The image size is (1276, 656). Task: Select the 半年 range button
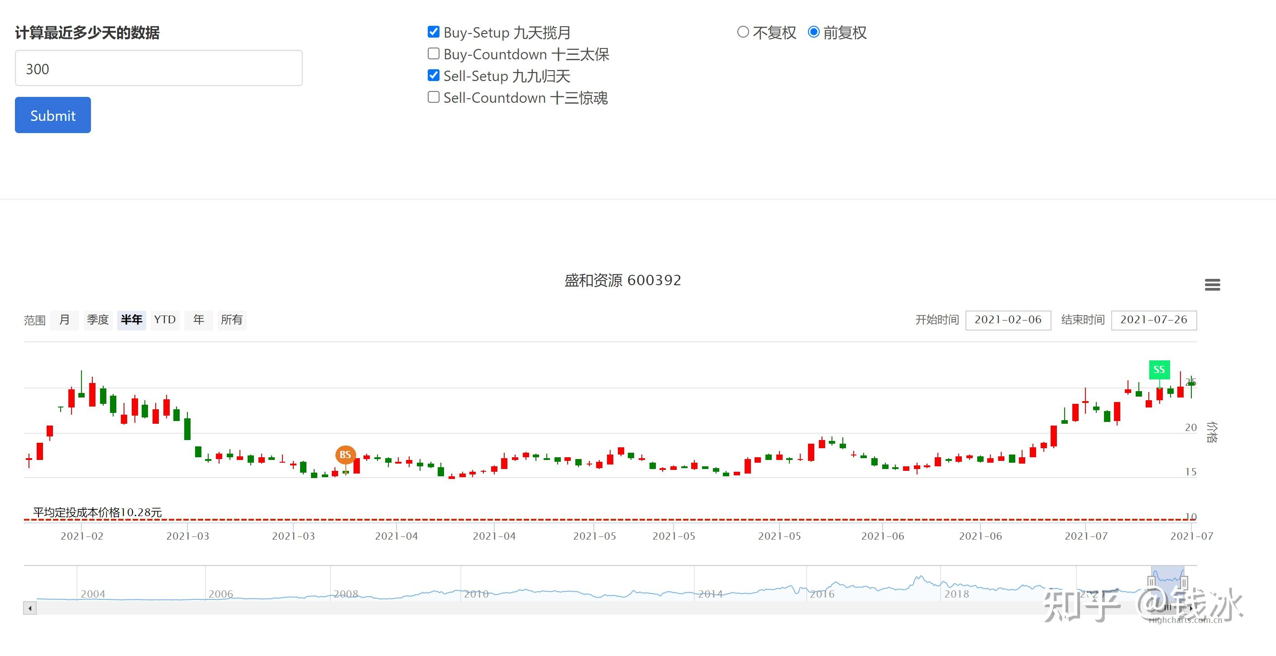(131, 320)
